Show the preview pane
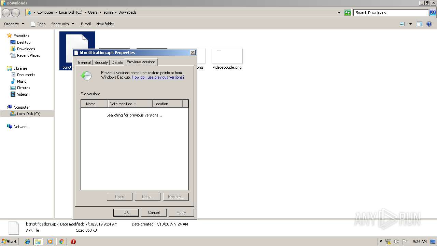437x246 pixels. (420, 24)
